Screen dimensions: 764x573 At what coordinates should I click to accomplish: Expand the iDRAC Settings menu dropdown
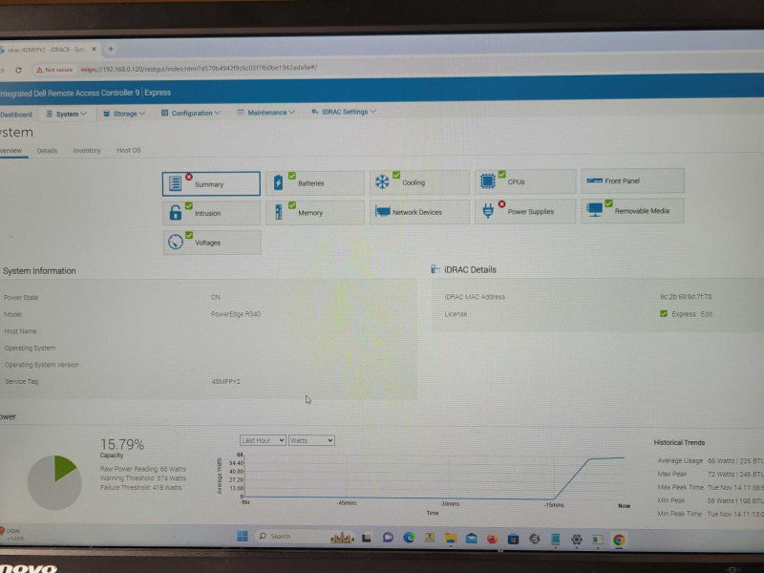pyautogui.click(x=344, y=112)
